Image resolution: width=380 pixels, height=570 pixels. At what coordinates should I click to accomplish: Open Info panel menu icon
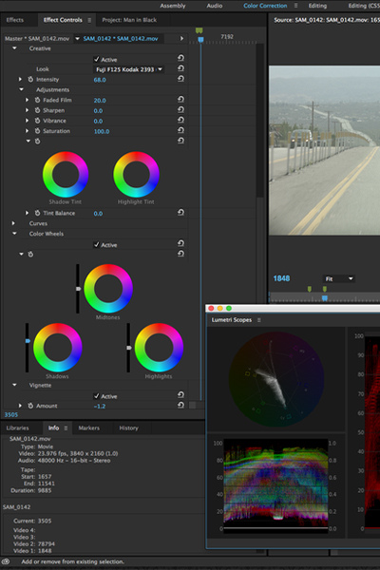click(x=66, y=428)
